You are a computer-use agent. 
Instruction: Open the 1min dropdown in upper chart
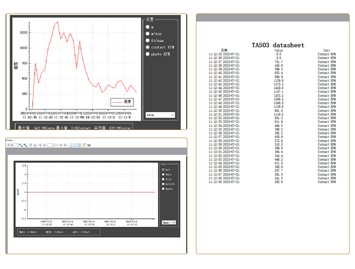tap(160, 115)
